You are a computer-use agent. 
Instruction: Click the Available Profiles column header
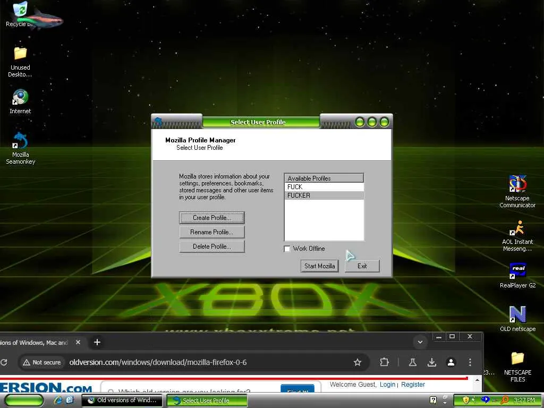[324, 178]
